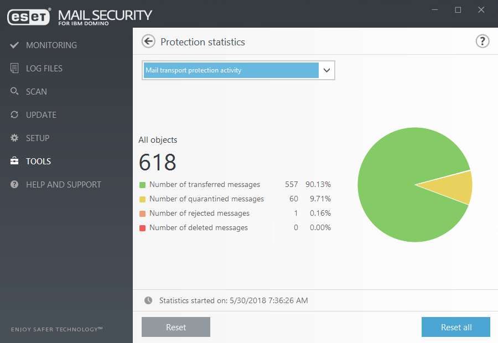Click the back arrow icon
The image size is (498, 343).
point(148,41)
